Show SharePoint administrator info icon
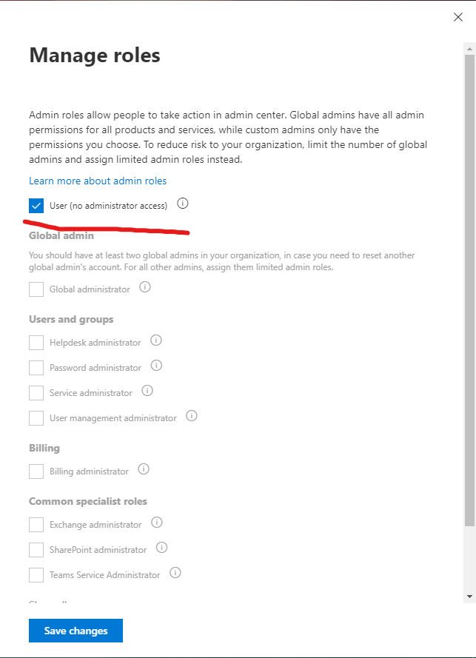Viewport: 476px width, 658px height. 162,548
